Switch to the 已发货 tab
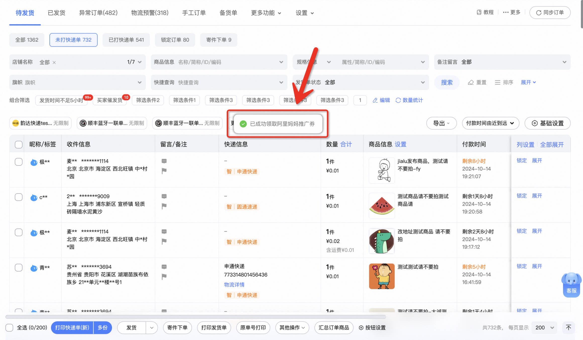This screenshot has width=583, height=340. tap(56, 13)
